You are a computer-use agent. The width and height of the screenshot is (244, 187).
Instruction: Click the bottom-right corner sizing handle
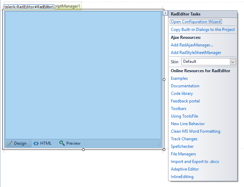click(164, 150)
